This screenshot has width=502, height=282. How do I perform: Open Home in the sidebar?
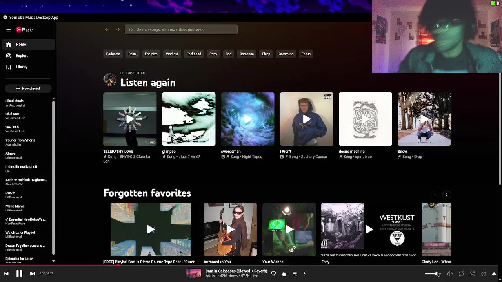pos(27,45)
